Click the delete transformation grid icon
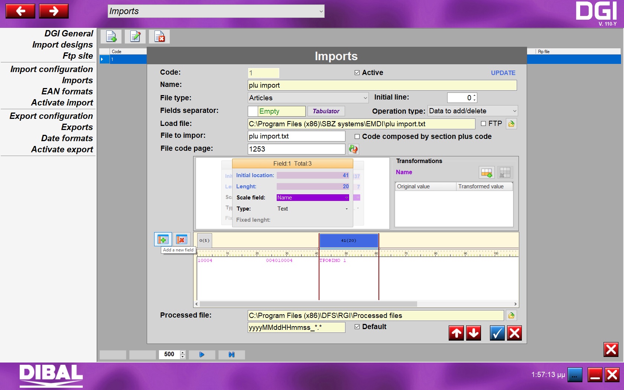 pyautogui.click(x=505, y=172)
